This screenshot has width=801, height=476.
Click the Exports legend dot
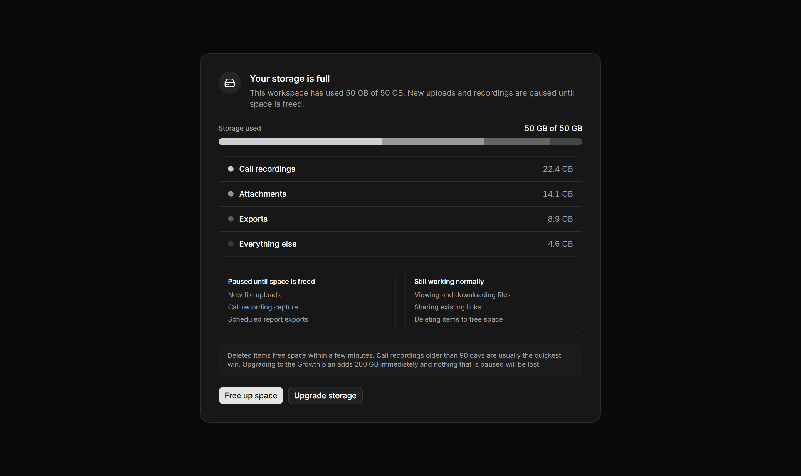[x=231, y=219]
